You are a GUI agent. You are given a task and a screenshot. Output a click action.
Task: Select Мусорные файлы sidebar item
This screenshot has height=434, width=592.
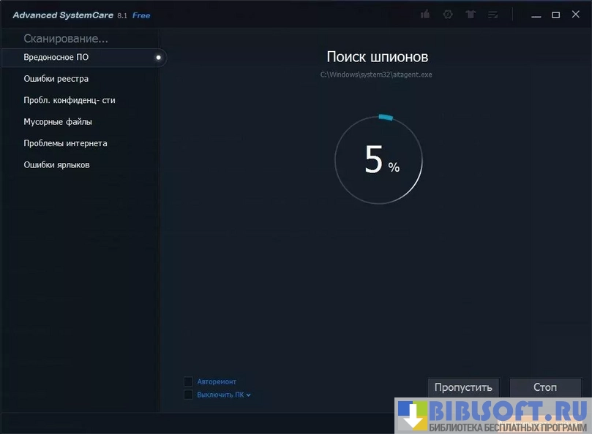click(58, 122)
